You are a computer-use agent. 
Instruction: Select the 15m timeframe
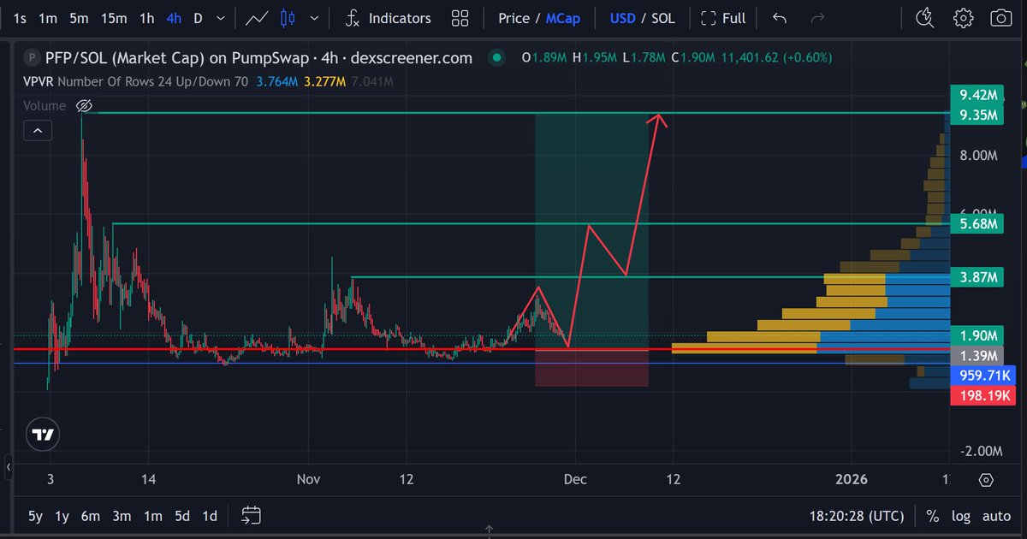(114, 18)
